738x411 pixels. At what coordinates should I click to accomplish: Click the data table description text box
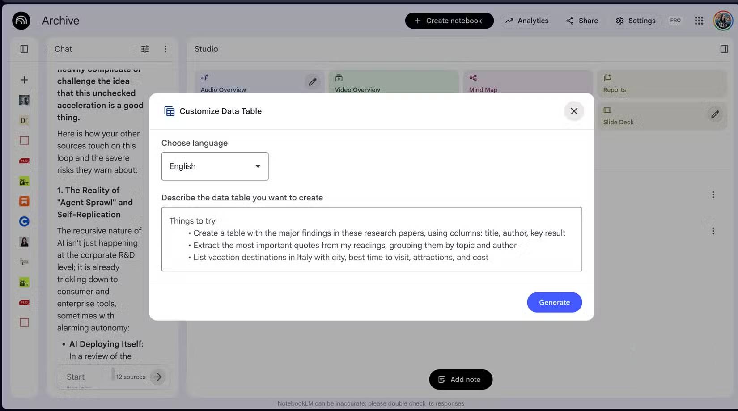tap(371, 239)
